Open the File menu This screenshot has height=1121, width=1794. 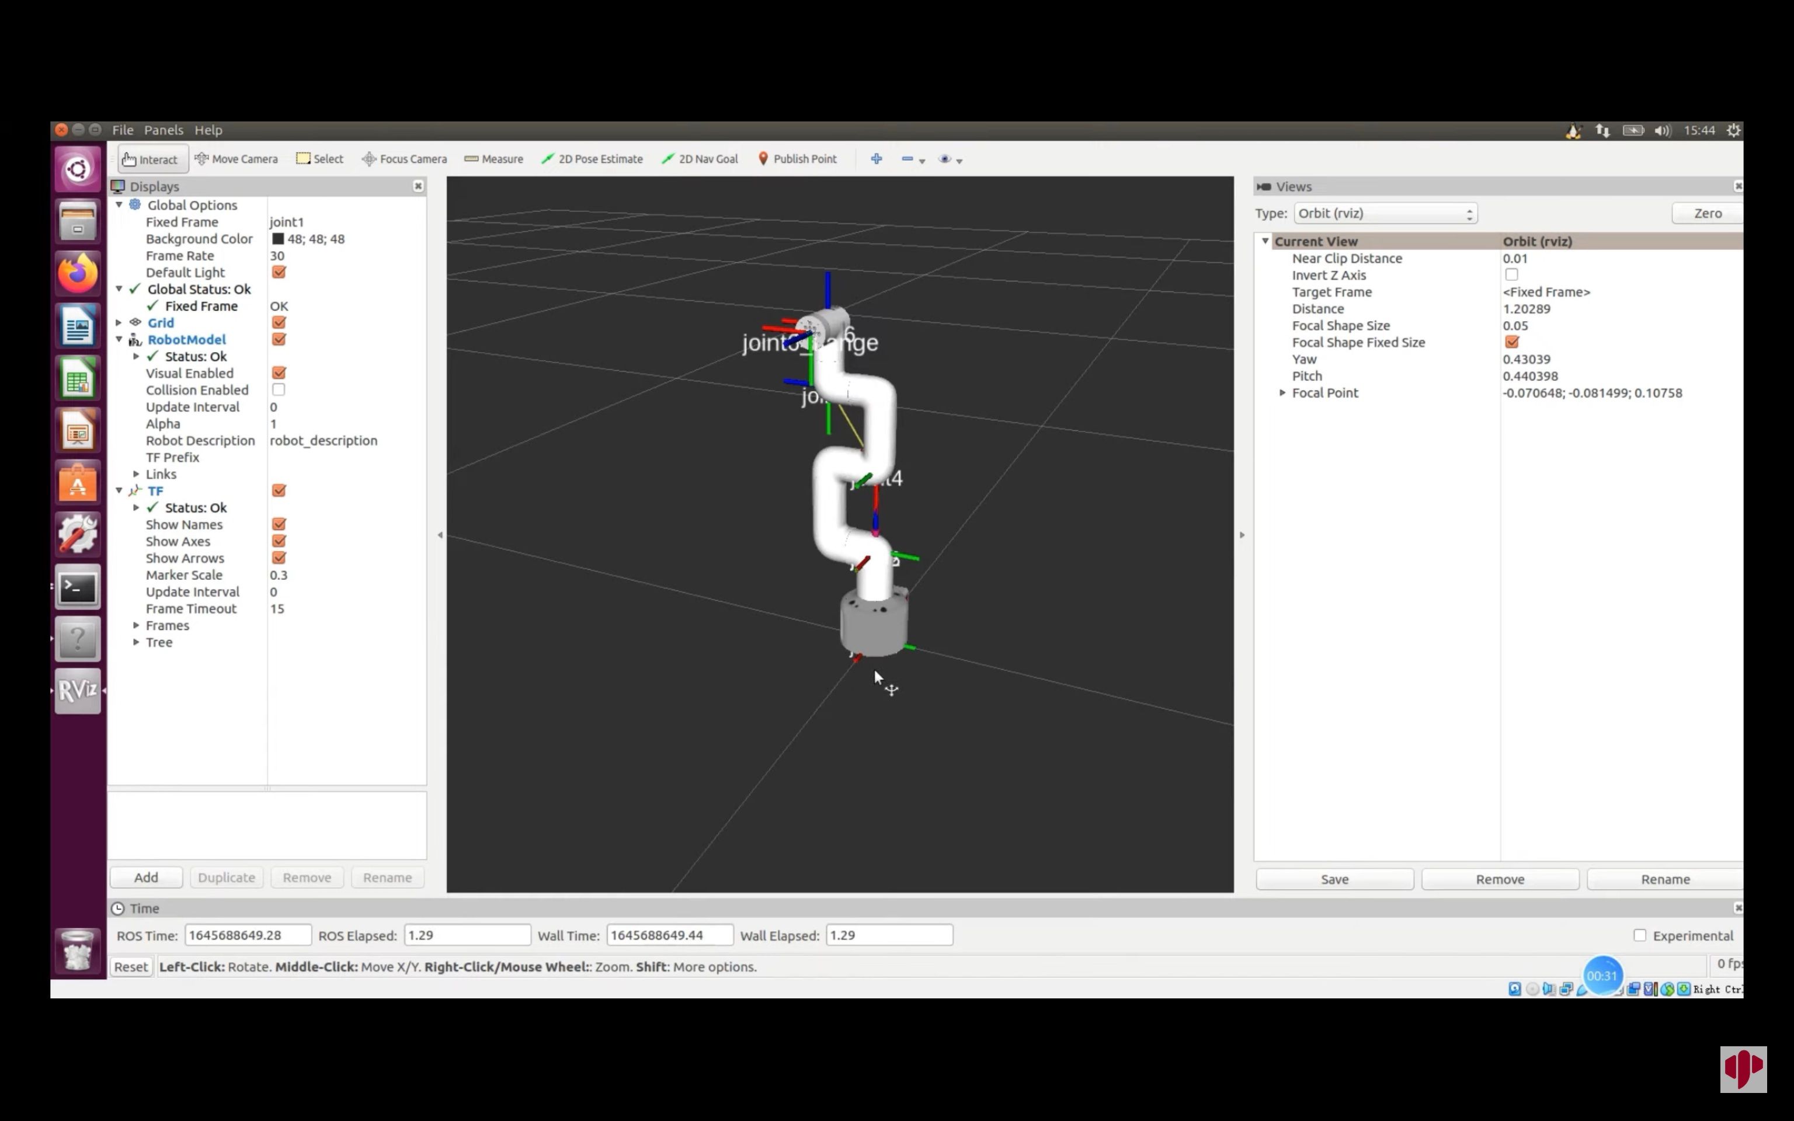pyautogui.click(x=122, y=130)
